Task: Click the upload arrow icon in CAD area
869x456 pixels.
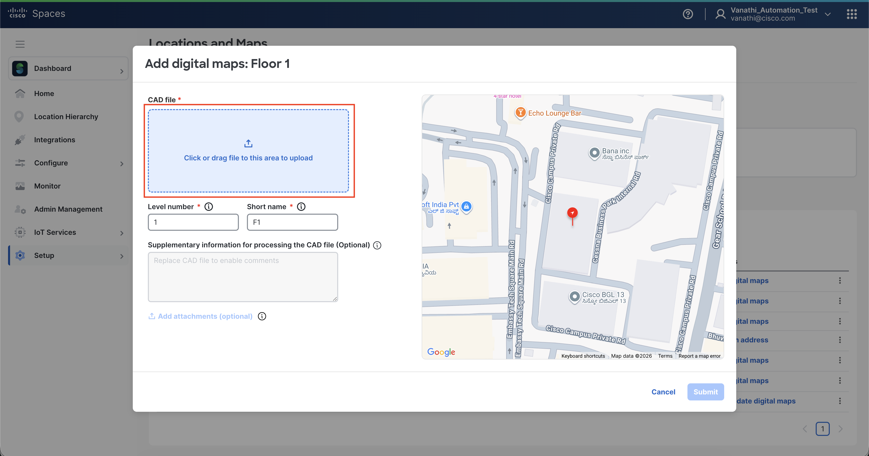Action: 248,144
